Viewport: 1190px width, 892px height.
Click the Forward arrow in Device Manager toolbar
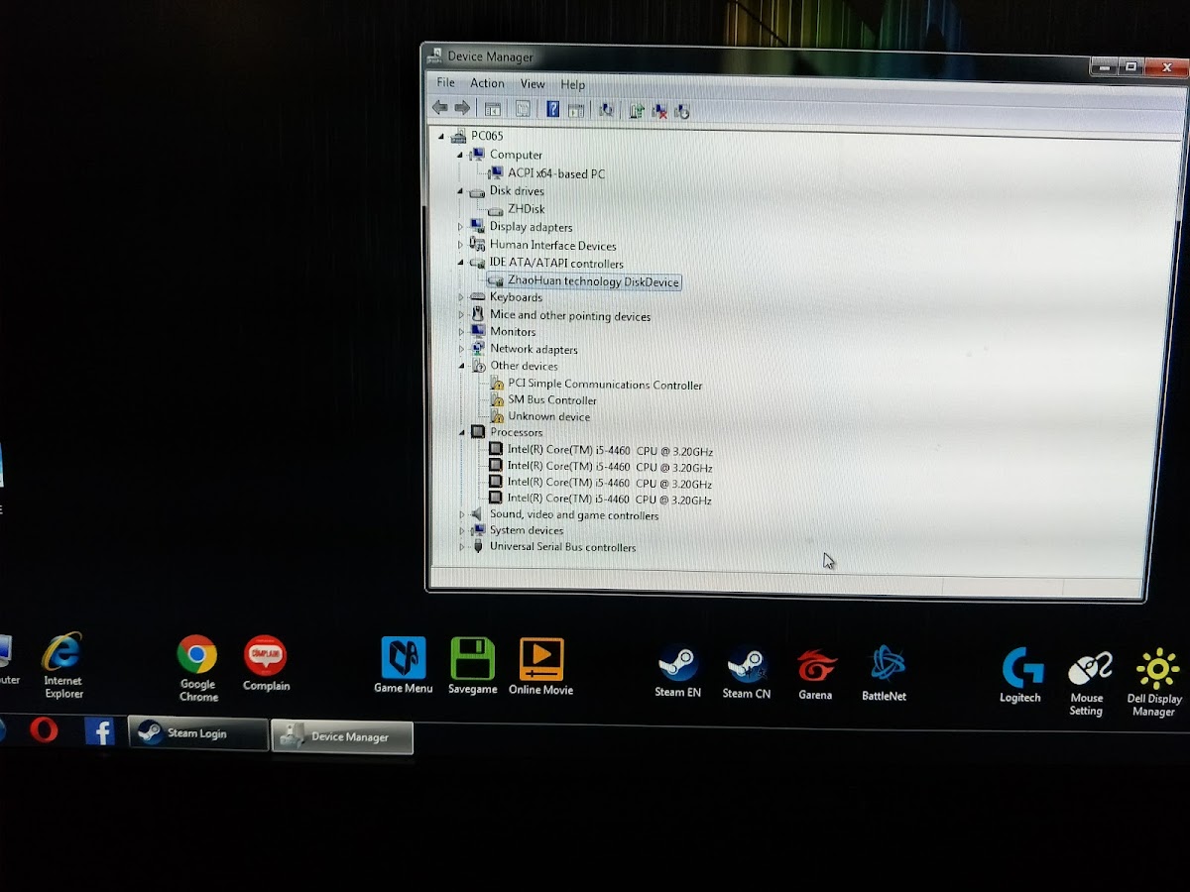coord(462,108)
